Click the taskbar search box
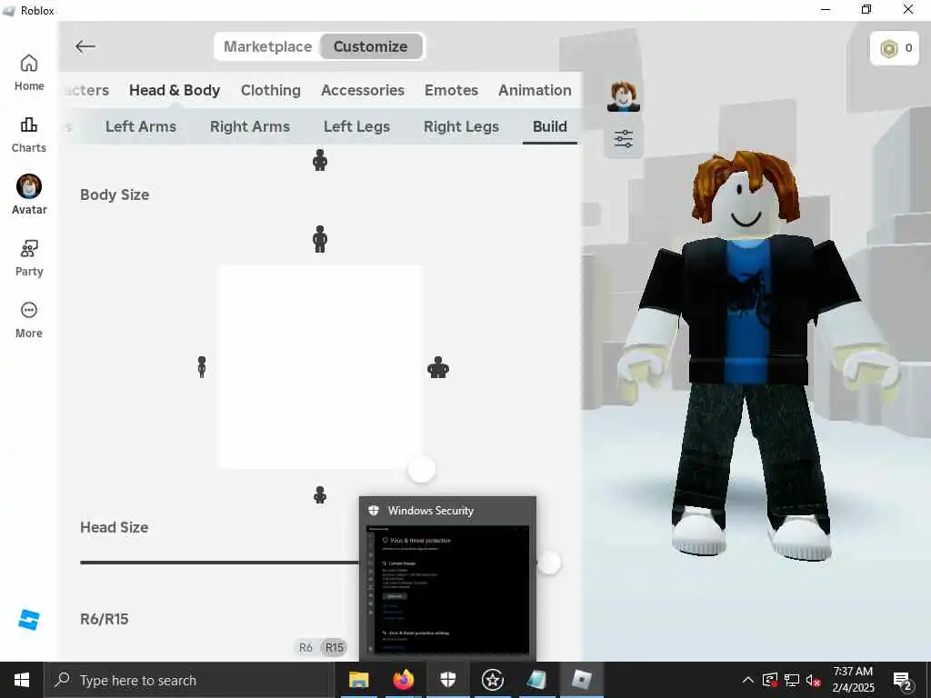931x698 pixels. 189,680
